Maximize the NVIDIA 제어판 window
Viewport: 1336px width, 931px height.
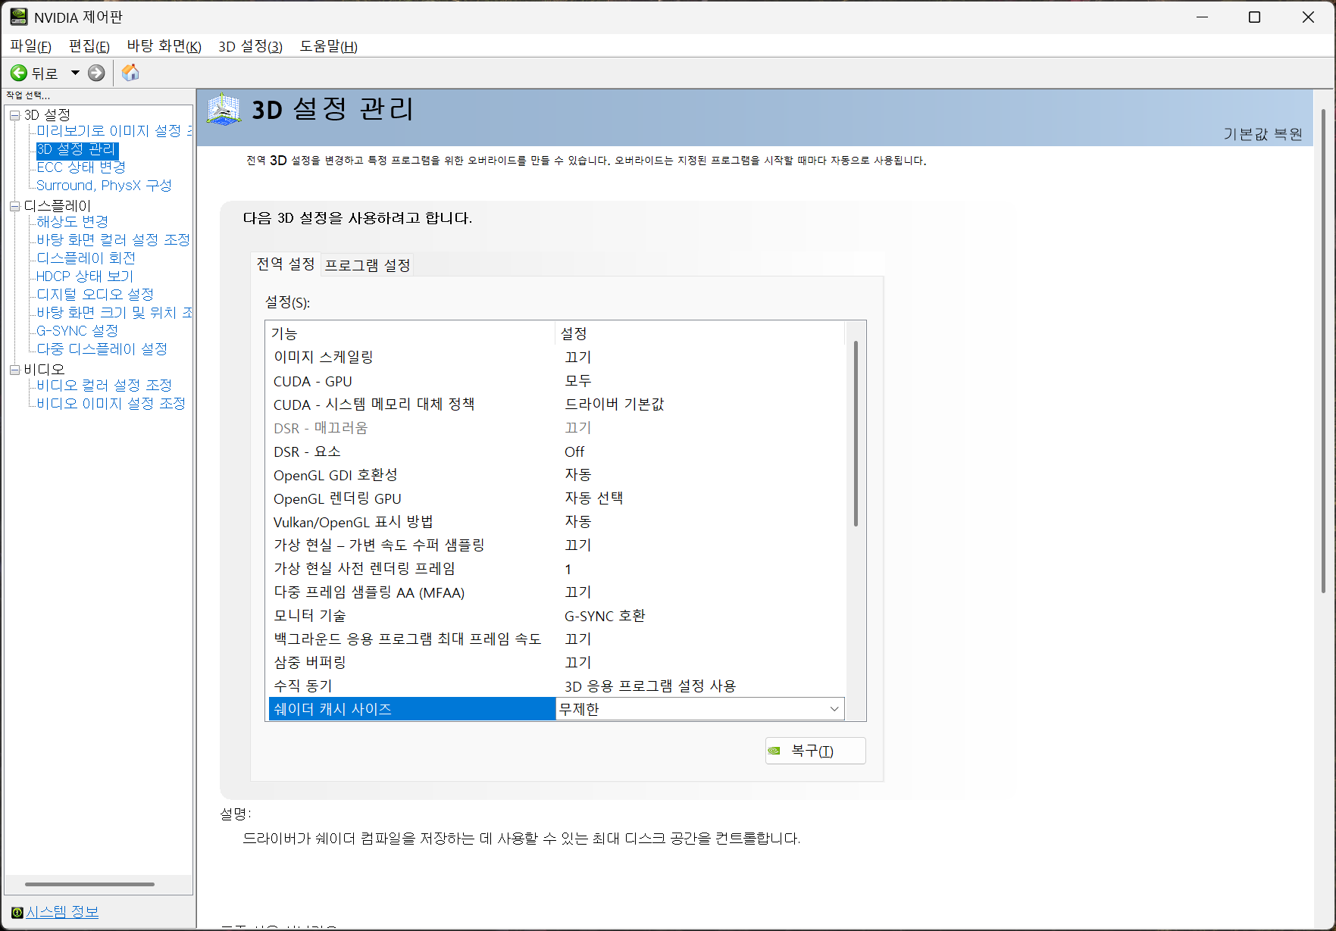(1255, 17)
